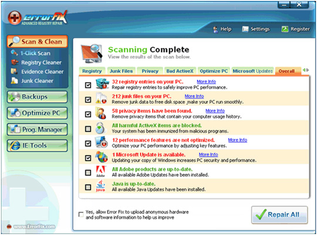
Task: Click the performance features monitor icon
Action: (102, 142)
